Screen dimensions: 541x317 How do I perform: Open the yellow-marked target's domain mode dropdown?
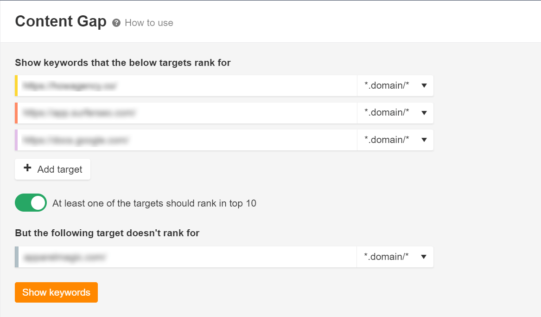[395, 86]
